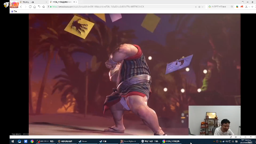Open the blue Q browser taskbar icon

coord(19,141)
